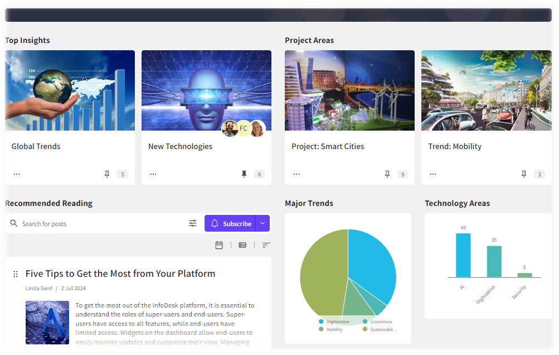Click the search magnifier icon

click(14, 223)
